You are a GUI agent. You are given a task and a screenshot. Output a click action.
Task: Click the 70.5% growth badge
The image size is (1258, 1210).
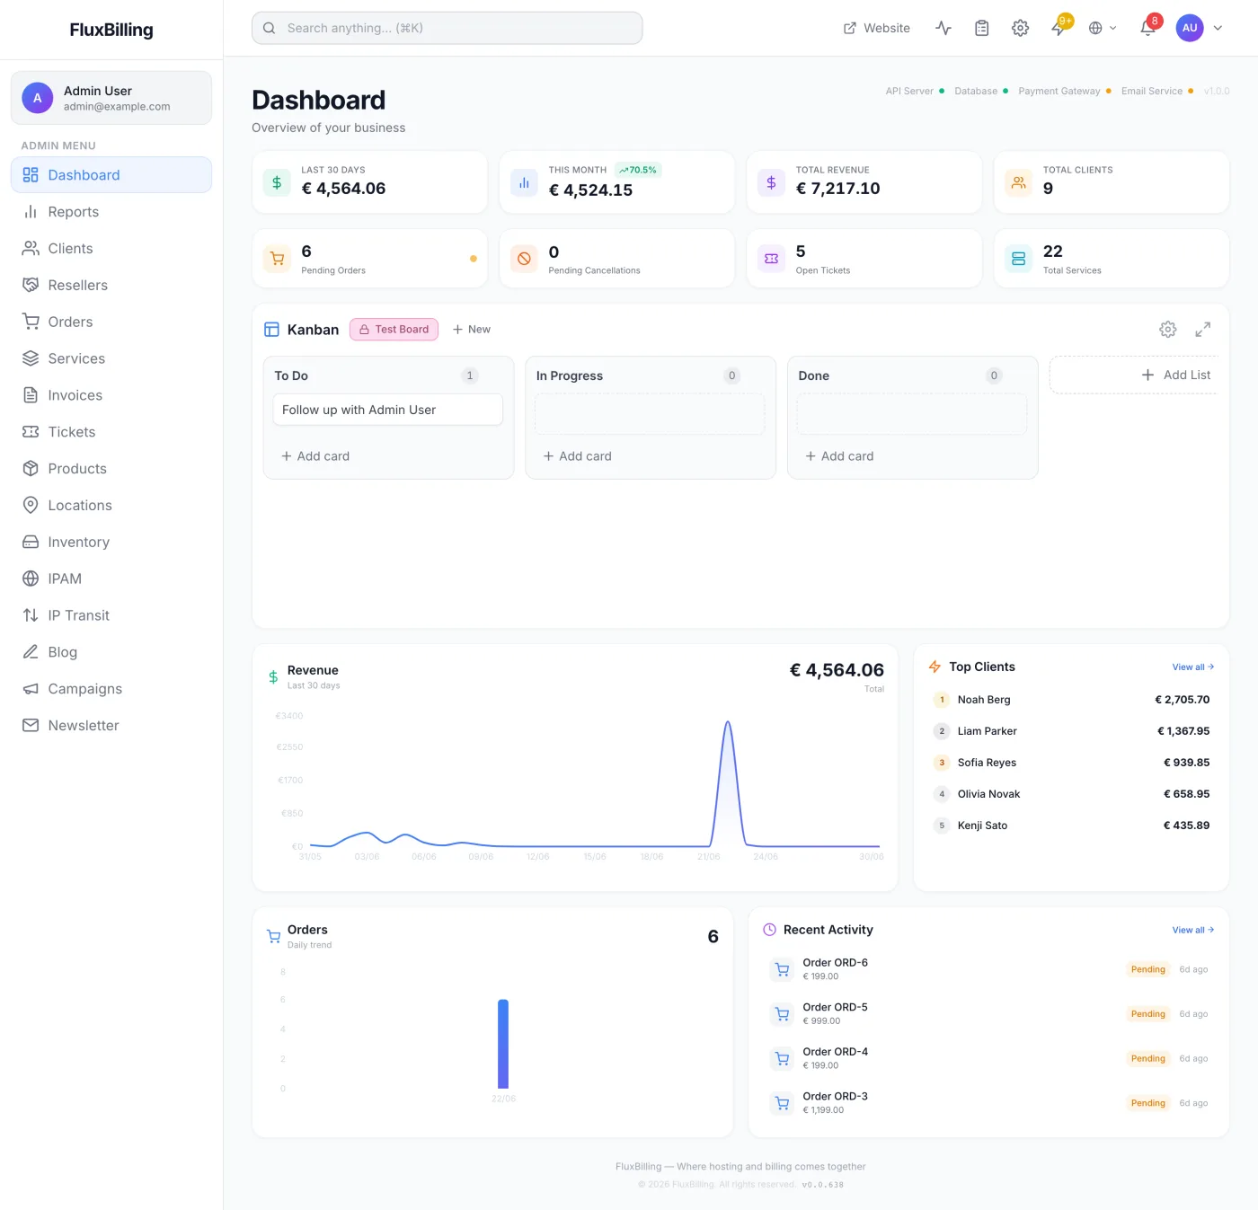point(638,170)
